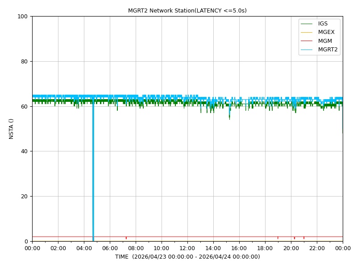The height and width of the screenshot is (268, 357).
Task: Select the IGS legend label
Action: click(x=323, y=24)
